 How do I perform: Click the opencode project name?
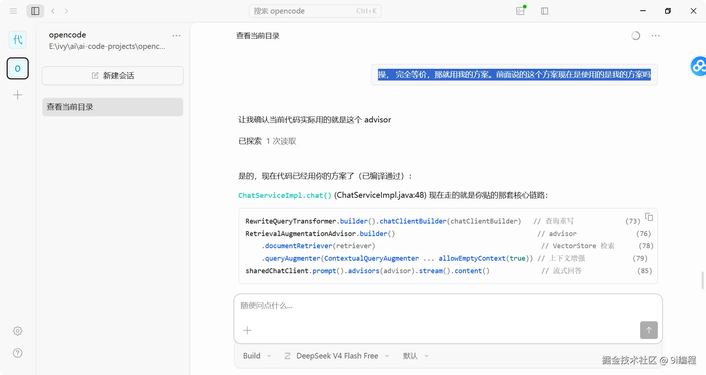click(67, 35)
